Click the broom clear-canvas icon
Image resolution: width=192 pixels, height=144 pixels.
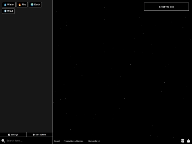[188, 140]
